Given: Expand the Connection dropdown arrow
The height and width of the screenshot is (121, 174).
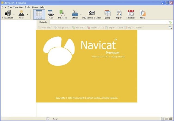Looking at the screenshot, I should coord(14,14).
